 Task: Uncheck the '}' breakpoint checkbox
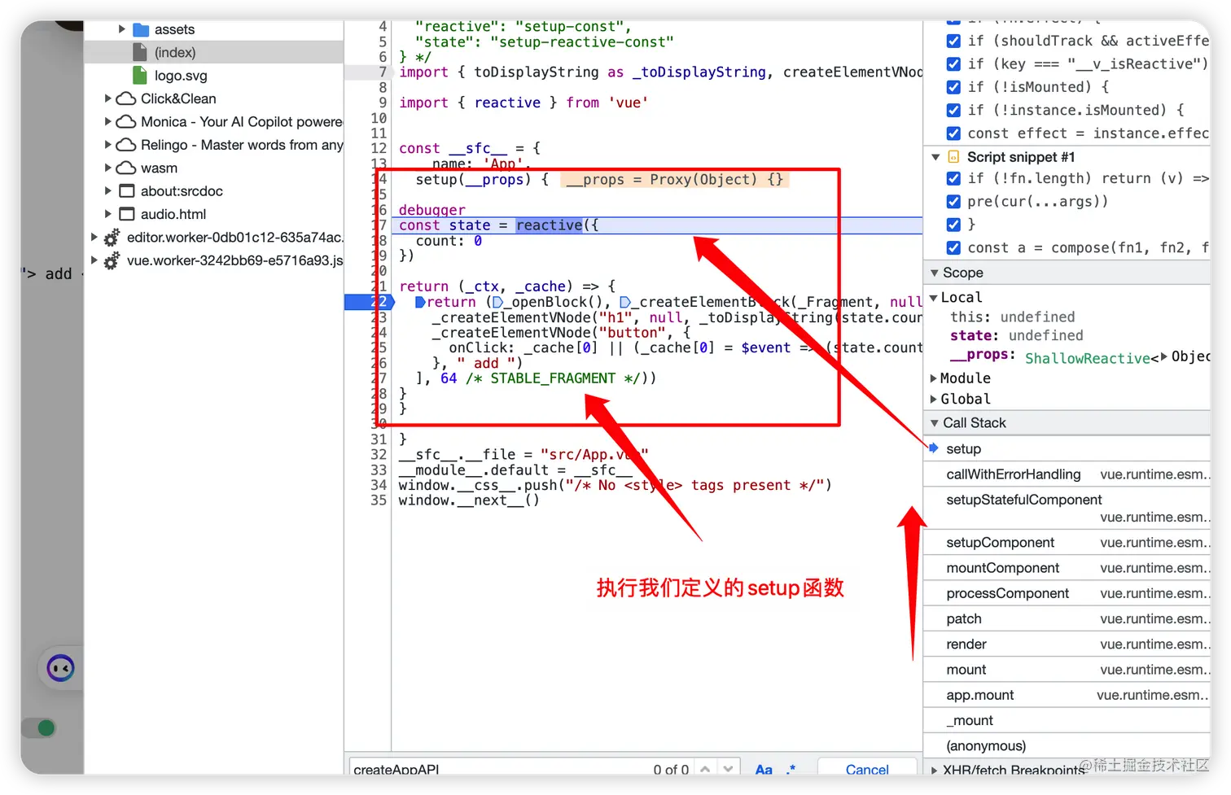coord(953,225)
